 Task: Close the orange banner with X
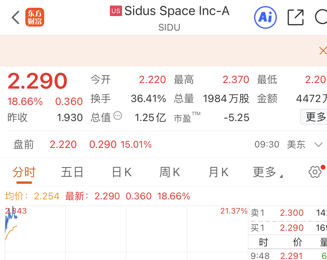(323, 51)
